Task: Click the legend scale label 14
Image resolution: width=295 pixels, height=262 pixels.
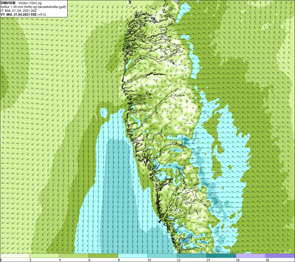Action: 208,260
